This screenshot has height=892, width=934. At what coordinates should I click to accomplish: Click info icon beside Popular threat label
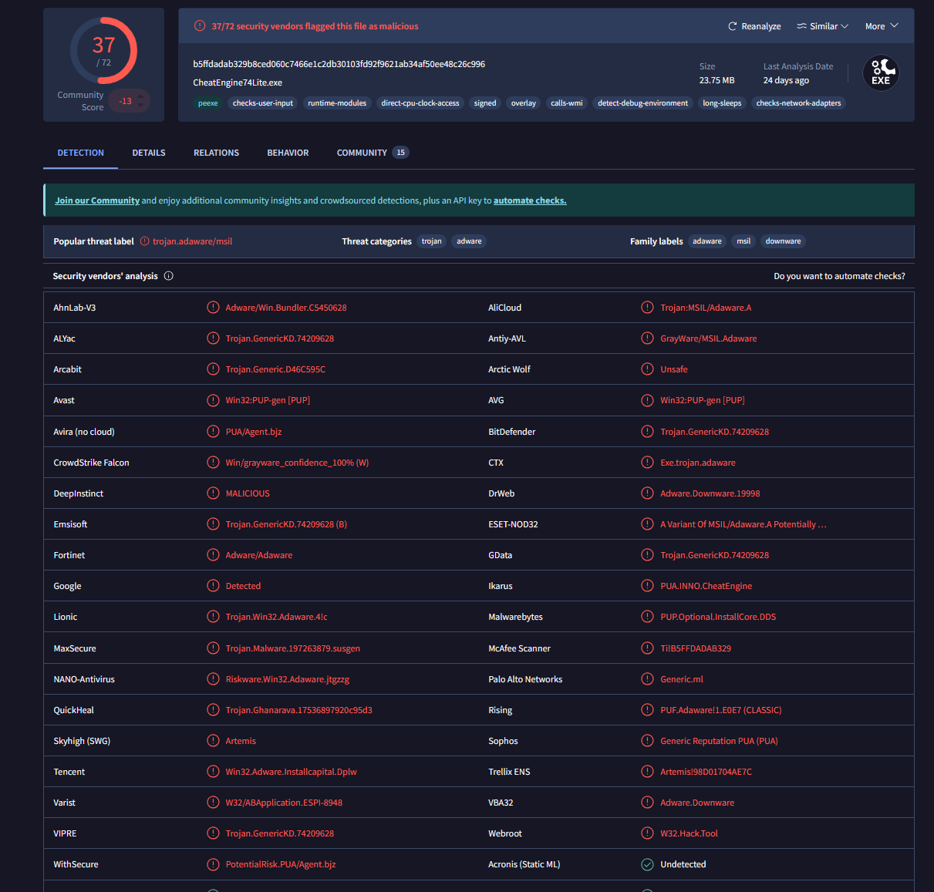[x=144, y=241]
